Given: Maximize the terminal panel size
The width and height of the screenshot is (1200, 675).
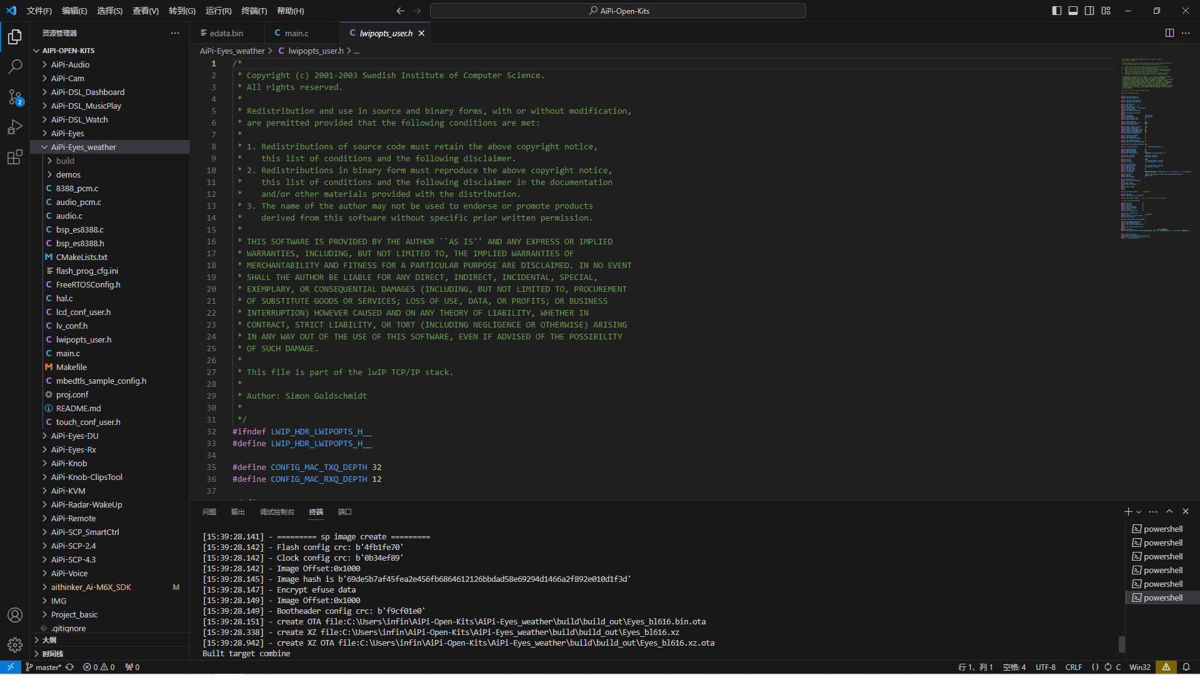Looking at the screenshot, I should pos(1169,511).
